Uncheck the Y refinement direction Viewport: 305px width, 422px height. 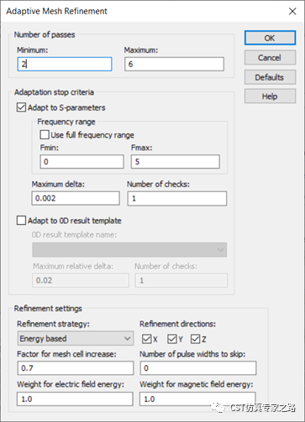coord(172,339)
